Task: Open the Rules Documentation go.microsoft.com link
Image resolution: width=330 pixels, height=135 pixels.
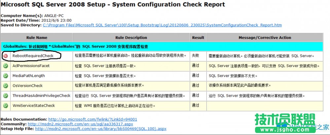Action: click(92, 119)
